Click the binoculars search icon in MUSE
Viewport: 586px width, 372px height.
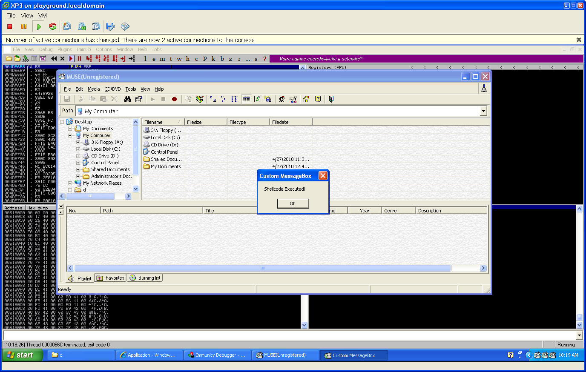(x=127, y=99)
